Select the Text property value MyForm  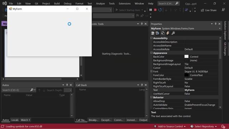189,90
